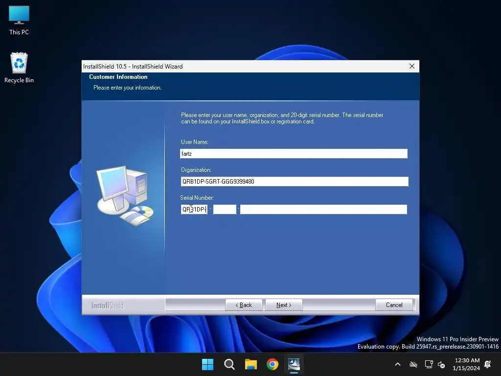Open the clock showing 12:30 AM

click(466, 364)
